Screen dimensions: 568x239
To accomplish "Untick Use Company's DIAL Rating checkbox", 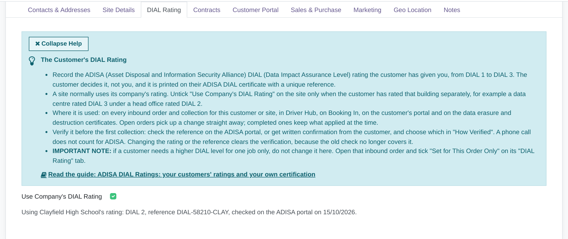I will [113, 196].
